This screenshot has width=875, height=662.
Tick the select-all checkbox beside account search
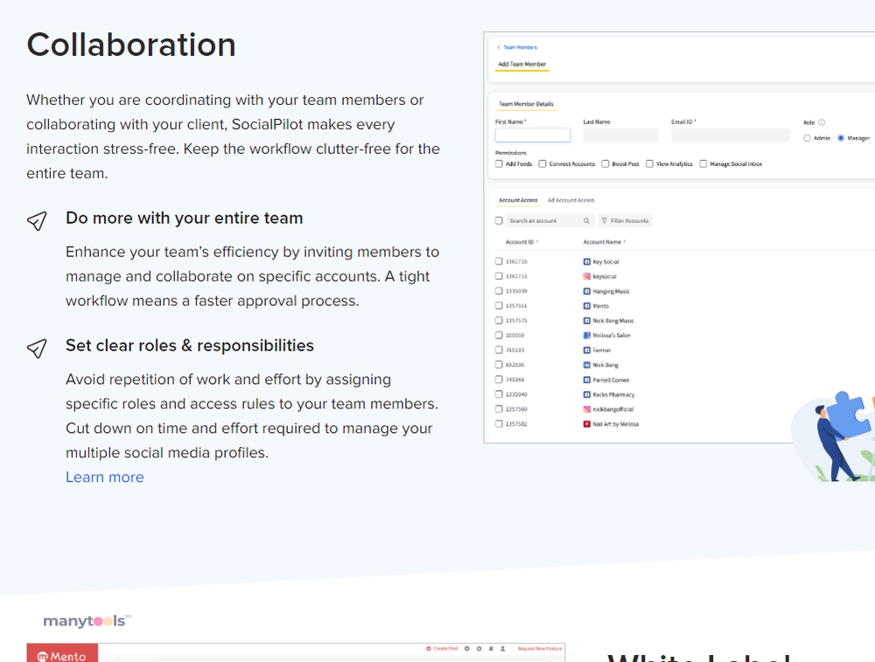click(499, 221)
